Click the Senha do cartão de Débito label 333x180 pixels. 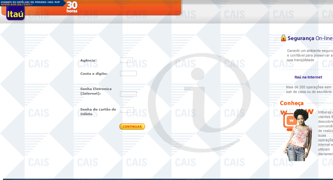(x=98, y=112)
